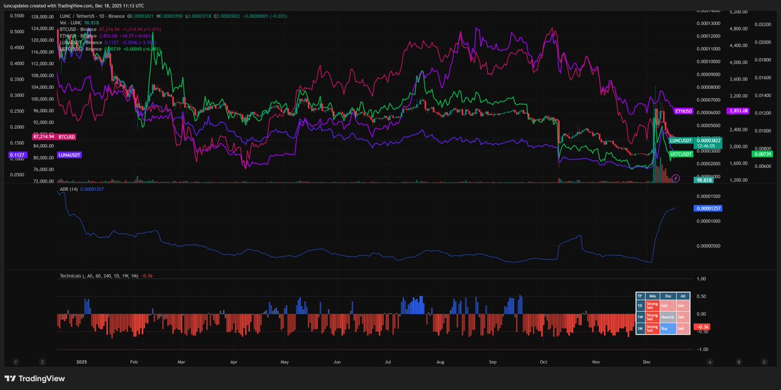Click the Z scale button on the time axis

tap(42, 361)
